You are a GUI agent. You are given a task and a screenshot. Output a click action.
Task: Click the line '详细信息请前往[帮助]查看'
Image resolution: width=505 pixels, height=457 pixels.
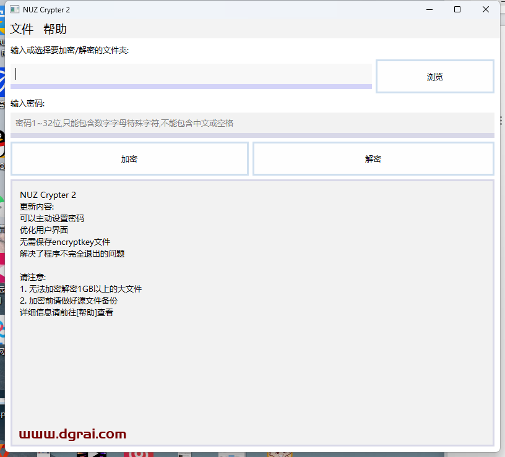coord(66,312)
